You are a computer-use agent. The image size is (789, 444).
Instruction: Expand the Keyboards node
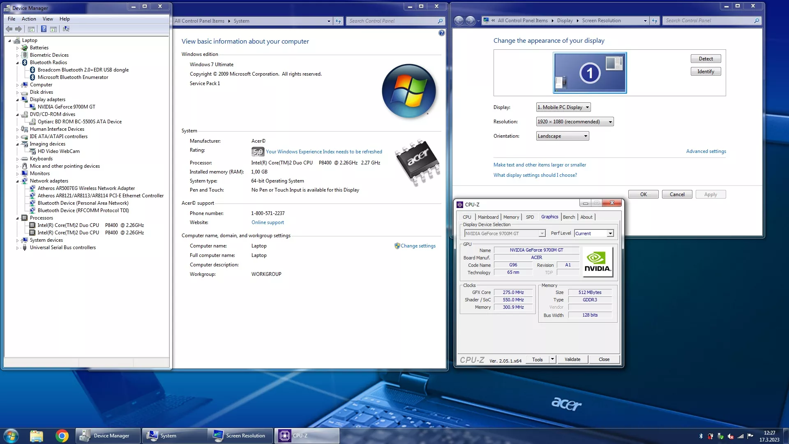point(17,159)
